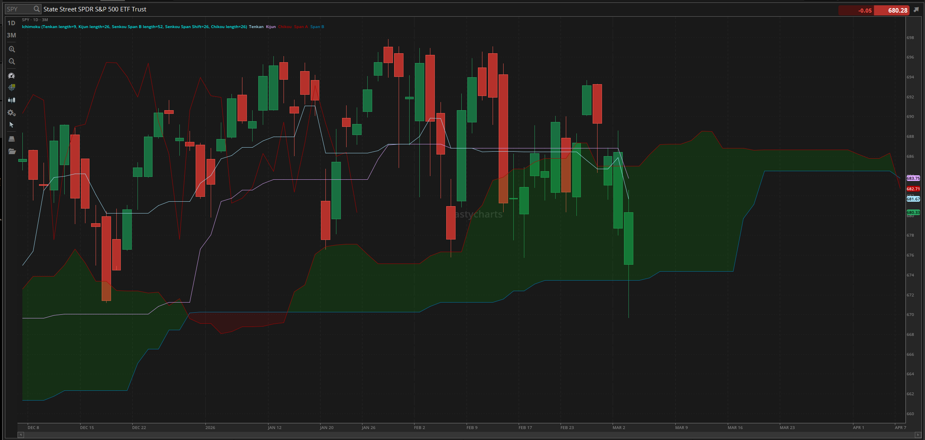
Task: Click the SPY symbol input field
Action: 18,9
